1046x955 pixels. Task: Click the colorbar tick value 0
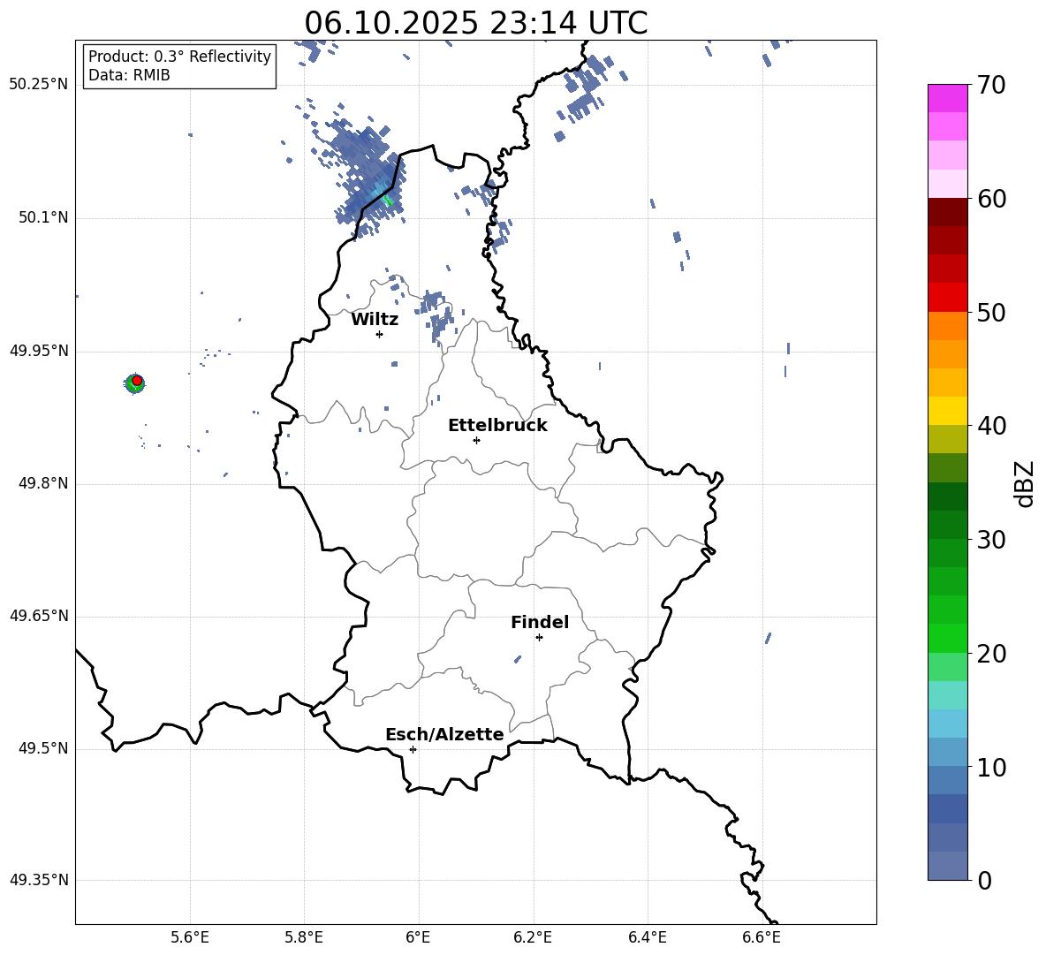(x=984, y=881)
